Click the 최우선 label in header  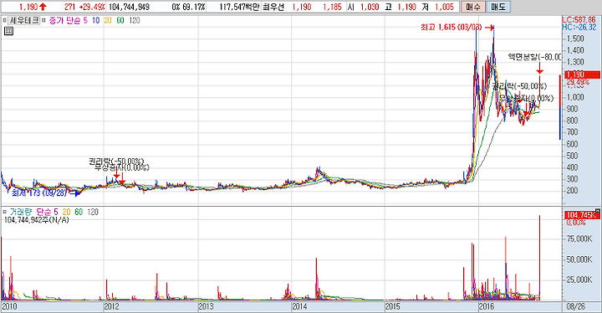coord(273,7)
